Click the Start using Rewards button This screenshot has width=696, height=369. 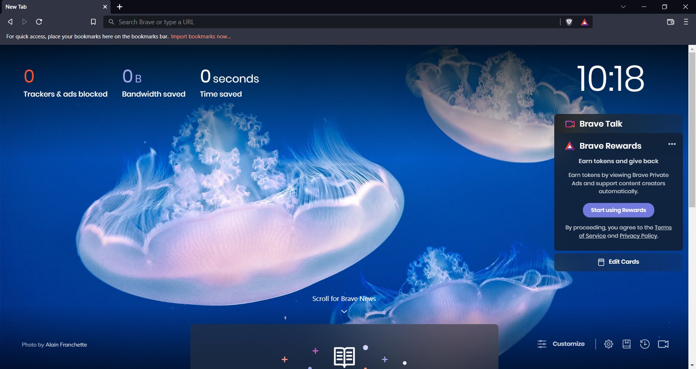(x=618, y=210)
